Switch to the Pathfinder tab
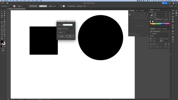The width and height of the screenshot is (178, 100). [x=142, y=11]
